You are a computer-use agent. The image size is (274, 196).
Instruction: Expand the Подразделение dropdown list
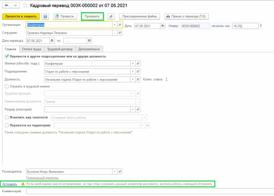(x=133, y=71)
